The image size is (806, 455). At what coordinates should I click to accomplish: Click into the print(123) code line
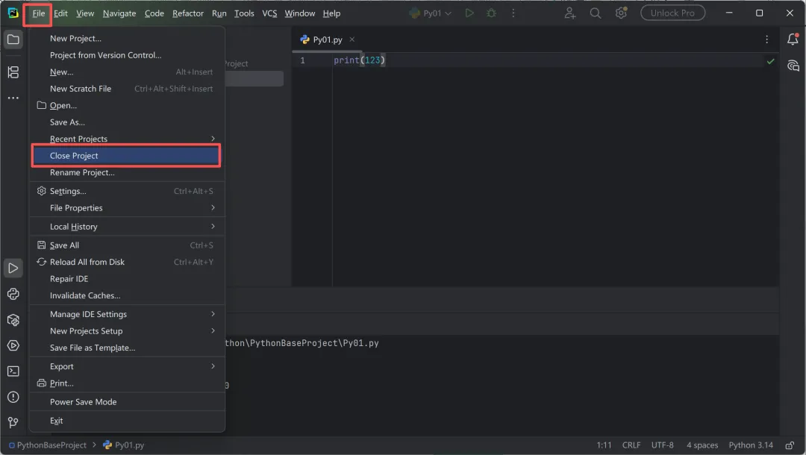tap(359, 60)
